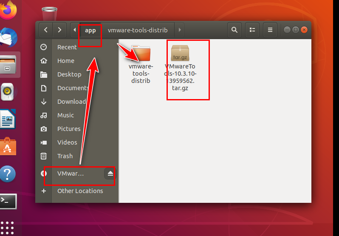Click the plus icon beside Other Locations
The width and height of the screenshot is (339, 236).
44,191
